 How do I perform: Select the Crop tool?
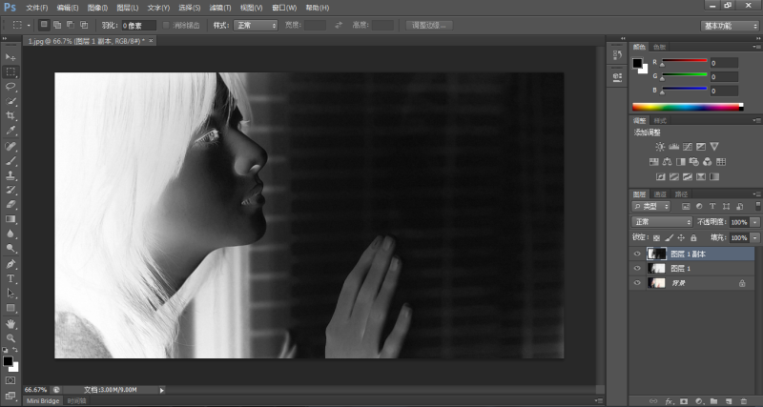(10, 115)
